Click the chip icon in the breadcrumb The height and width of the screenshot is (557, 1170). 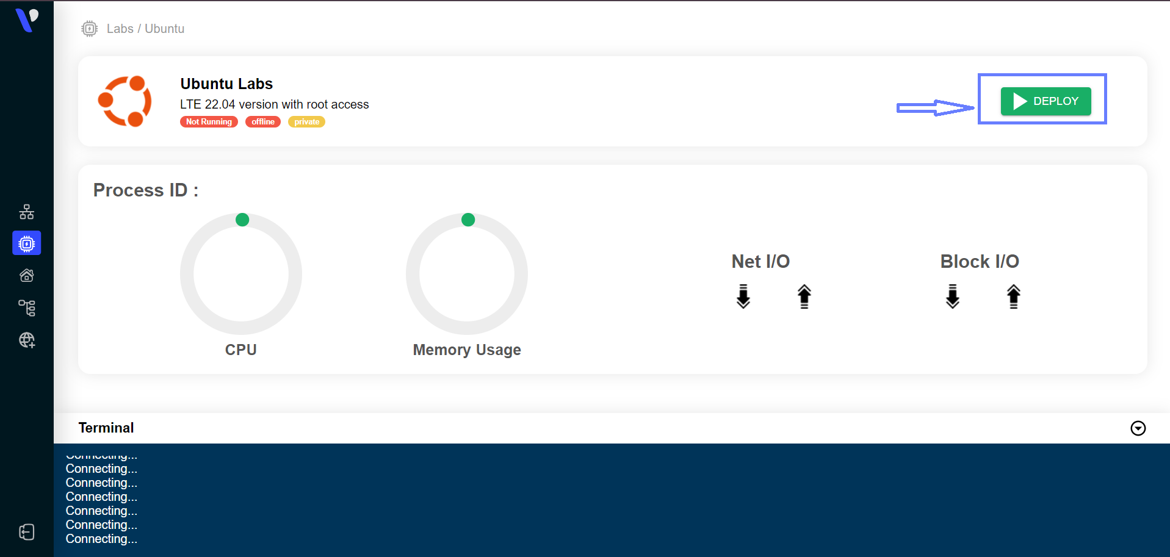tap(90, 29)
